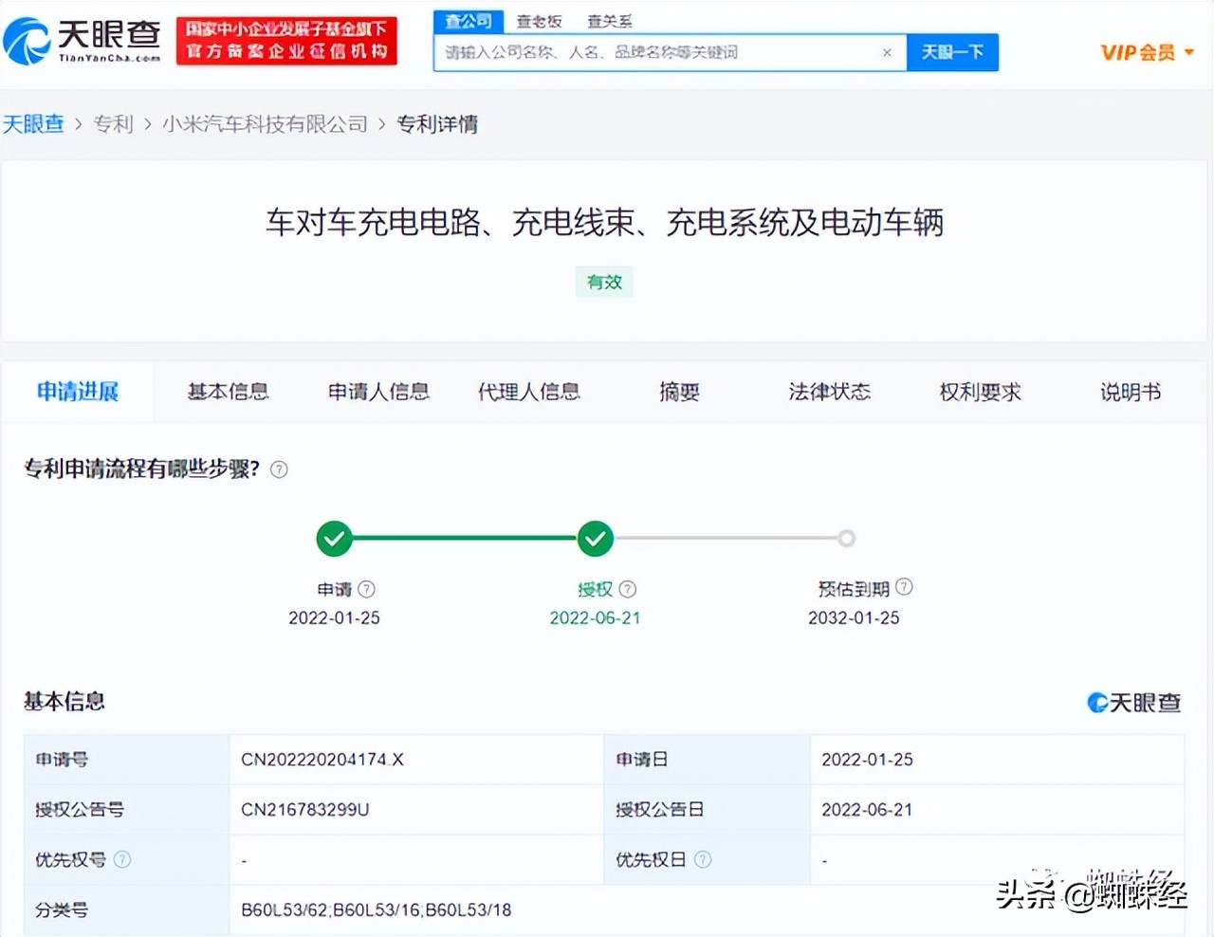
Task: Click the 申请号 label cell
Action: click(x=126, y=760)
